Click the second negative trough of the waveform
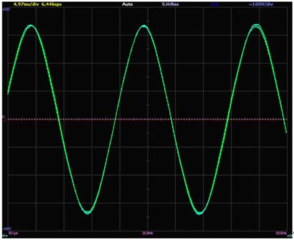 [x=200, y=213]
